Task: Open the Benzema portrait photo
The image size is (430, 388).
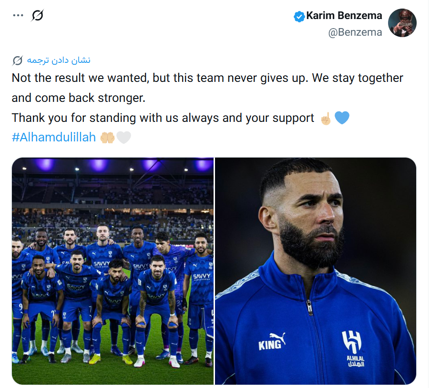Action: pyautogui.click(x=315, y=270)
